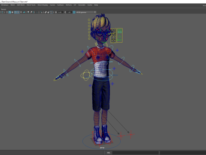206x155 pixels.
Task: Open the Generate menu
Action: click(82, 5)
